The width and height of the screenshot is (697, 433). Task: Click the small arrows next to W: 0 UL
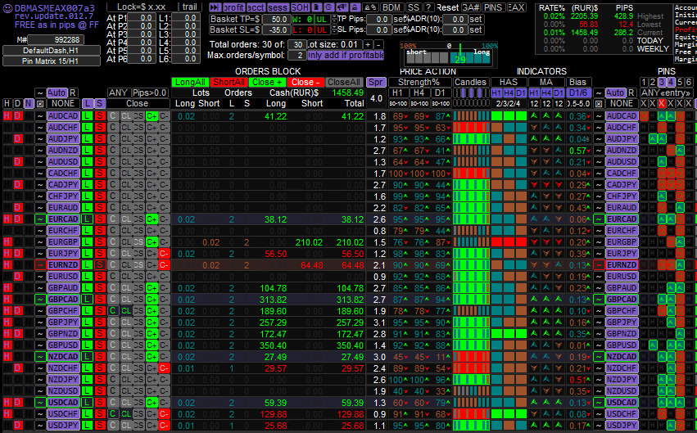pos(333,19)
